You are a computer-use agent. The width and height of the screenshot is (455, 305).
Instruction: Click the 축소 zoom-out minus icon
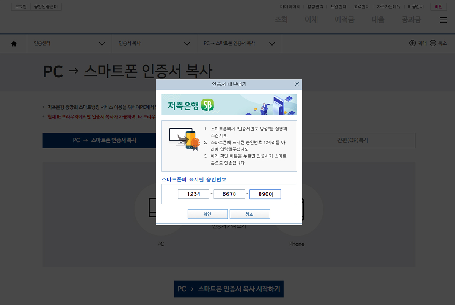pos(433,43)
